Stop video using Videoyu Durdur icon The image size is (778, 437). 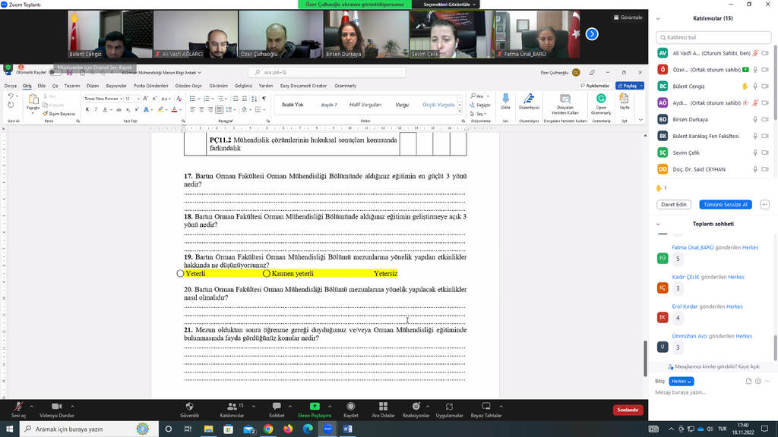(x=55, y=407)
